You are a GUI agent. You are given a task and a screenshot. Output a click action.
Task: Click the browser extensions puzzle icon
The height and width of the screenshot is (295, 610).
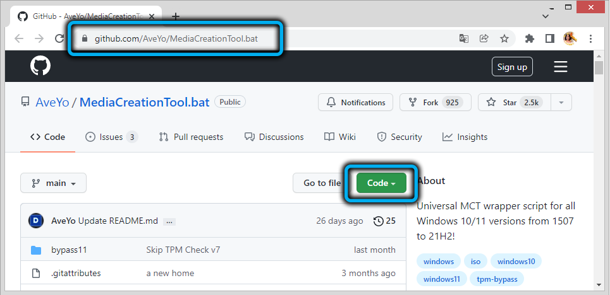coord(530,38)
